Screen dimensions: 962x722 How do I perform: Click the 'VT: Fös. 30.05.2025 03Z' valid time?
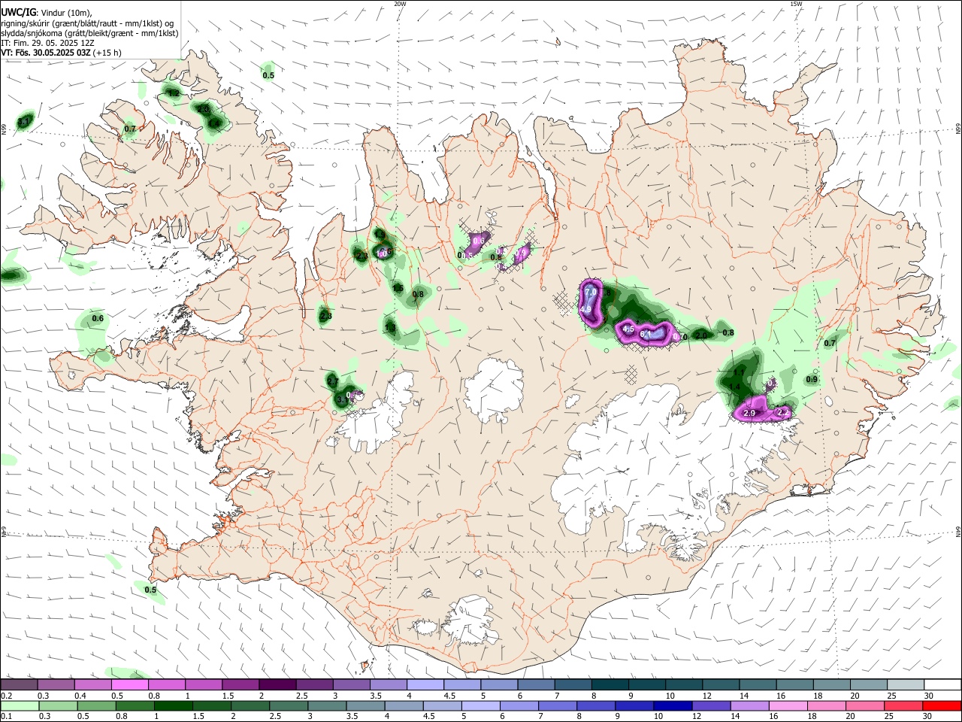pyautogui.click(x=46, y=53)
